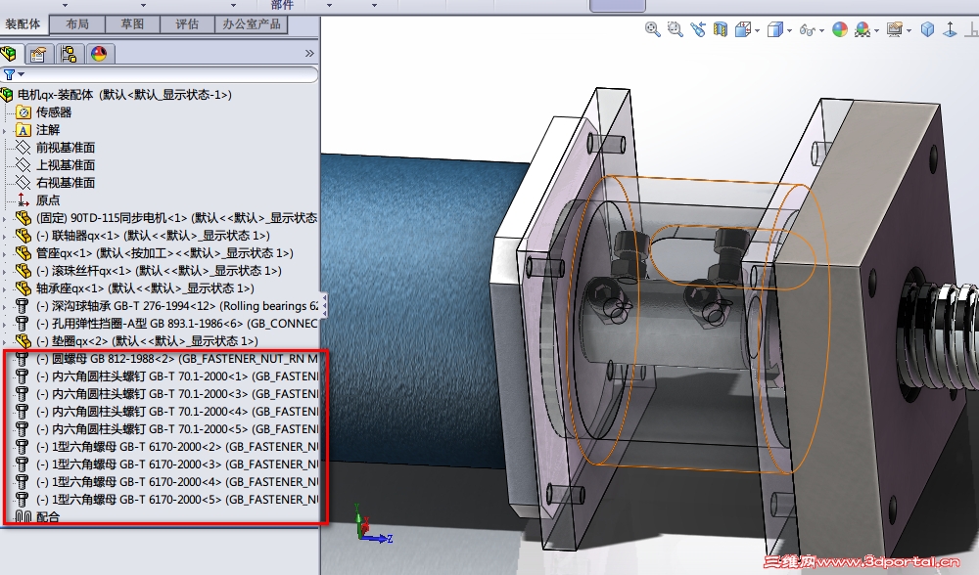Select the Previous View icon
The width and height of the screenshot is (979, 575).
click(698, 29)
